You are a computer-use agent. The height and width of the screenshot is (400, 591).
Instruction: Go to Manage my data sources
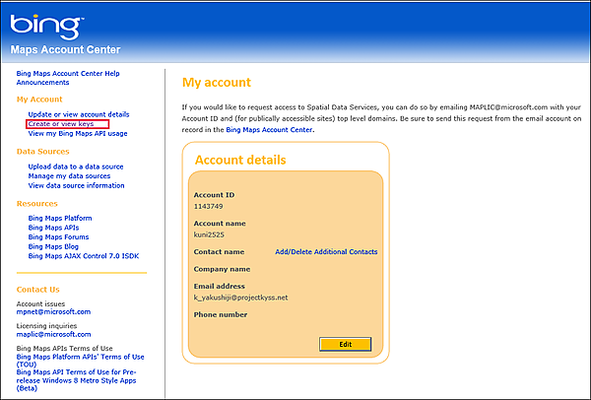point(69,176)
